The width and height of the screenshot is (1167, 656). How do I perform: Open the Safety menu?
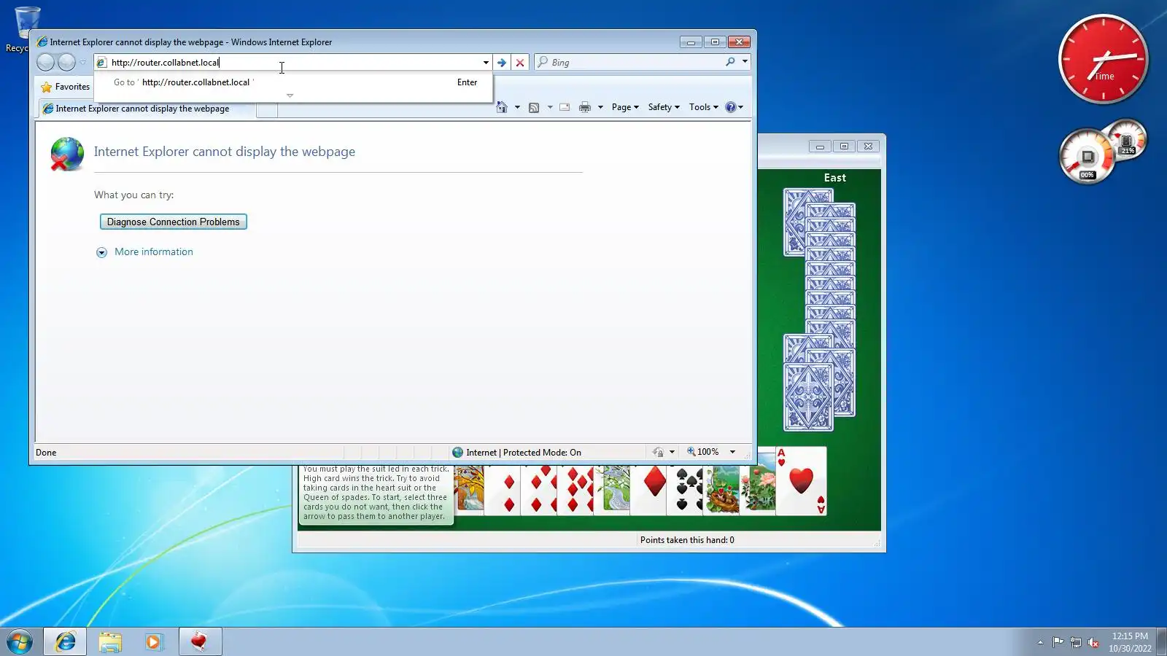pos(664,107)
